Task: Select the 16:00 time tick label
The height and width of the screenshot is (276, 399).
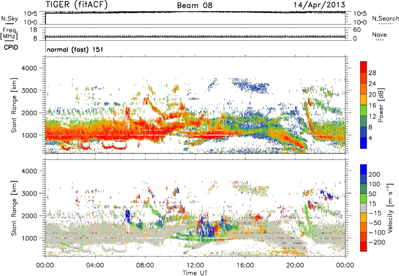Action: 245,266
